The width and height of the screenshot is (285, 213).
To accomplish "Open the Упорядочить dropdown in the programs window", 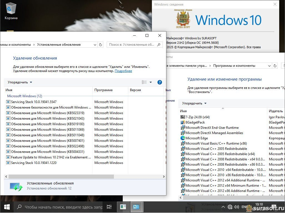I will click(x=194, y=103).
